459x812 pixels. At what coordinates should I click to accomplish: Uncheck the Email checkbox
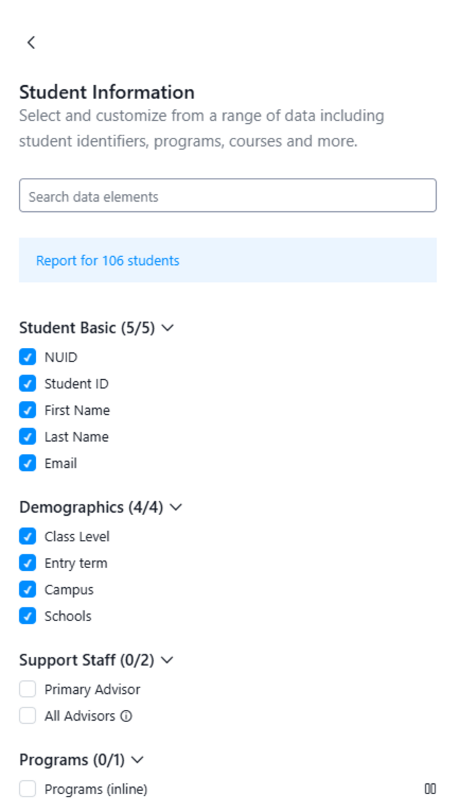pyautogui.click(x=27, y=463)
